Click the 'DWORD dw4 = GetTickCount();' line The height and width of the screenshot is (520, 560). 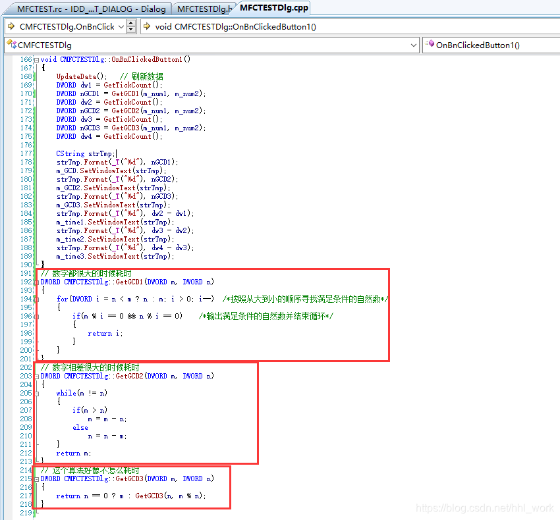(109, 136)
